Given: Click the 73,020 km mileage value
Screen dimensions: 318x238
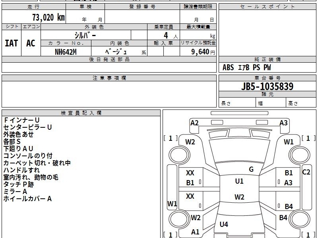Looking at the screenshot, I should [x=48, y=17].
